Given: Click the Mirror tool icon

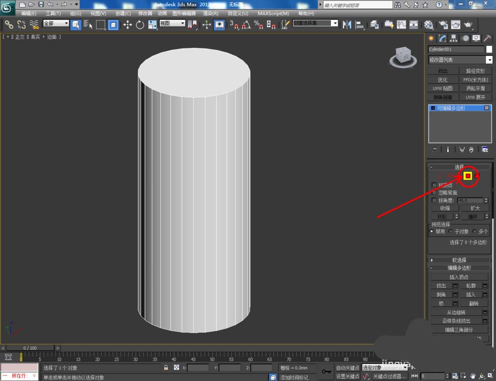Looking at the screenshot, I should click(347, 24).
